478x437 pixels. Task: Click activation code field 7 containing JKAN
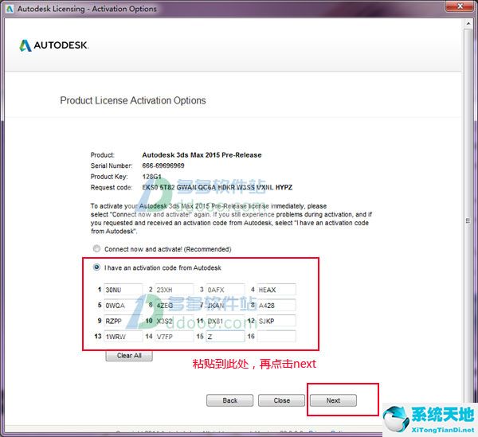tap(225, 305)
